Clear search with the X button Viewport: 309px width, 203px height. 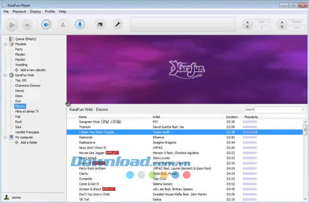(x=303, y=110)
